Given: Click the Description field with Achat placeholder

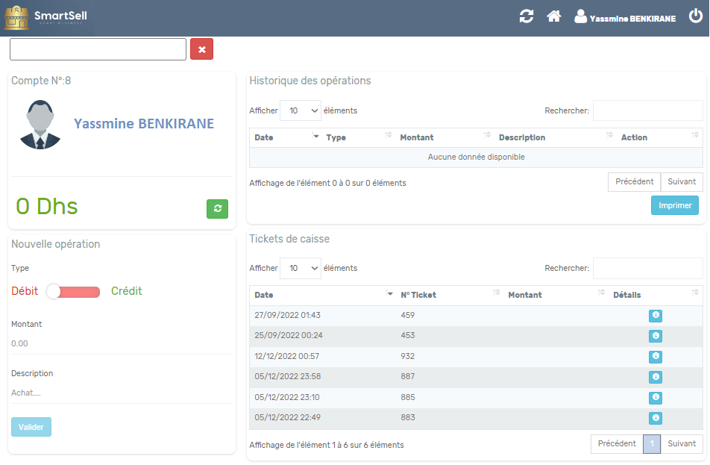Looking at the screenshot, I should click(122, 393).
